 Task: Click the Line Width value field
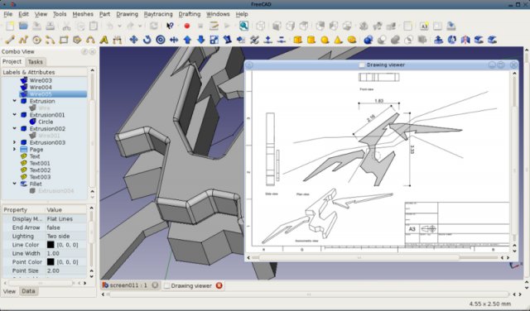click(66, 253)
